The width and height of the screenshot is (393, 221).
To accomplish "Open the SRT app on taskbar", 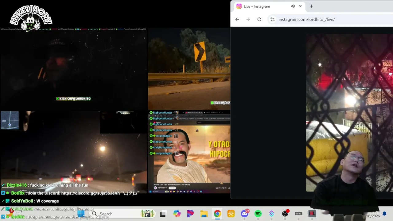I will pyautogui.click(x=298, y=214).
